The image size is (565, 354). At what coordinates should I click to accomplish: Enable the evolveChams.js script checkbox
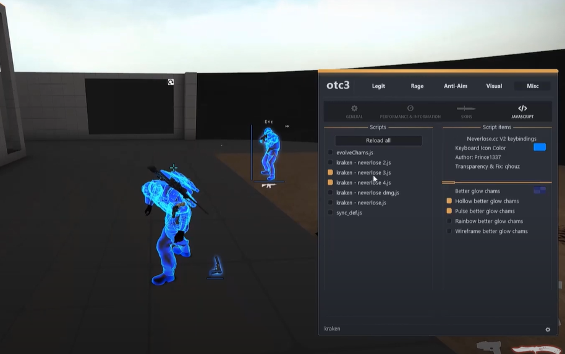[x=330, y=153]
